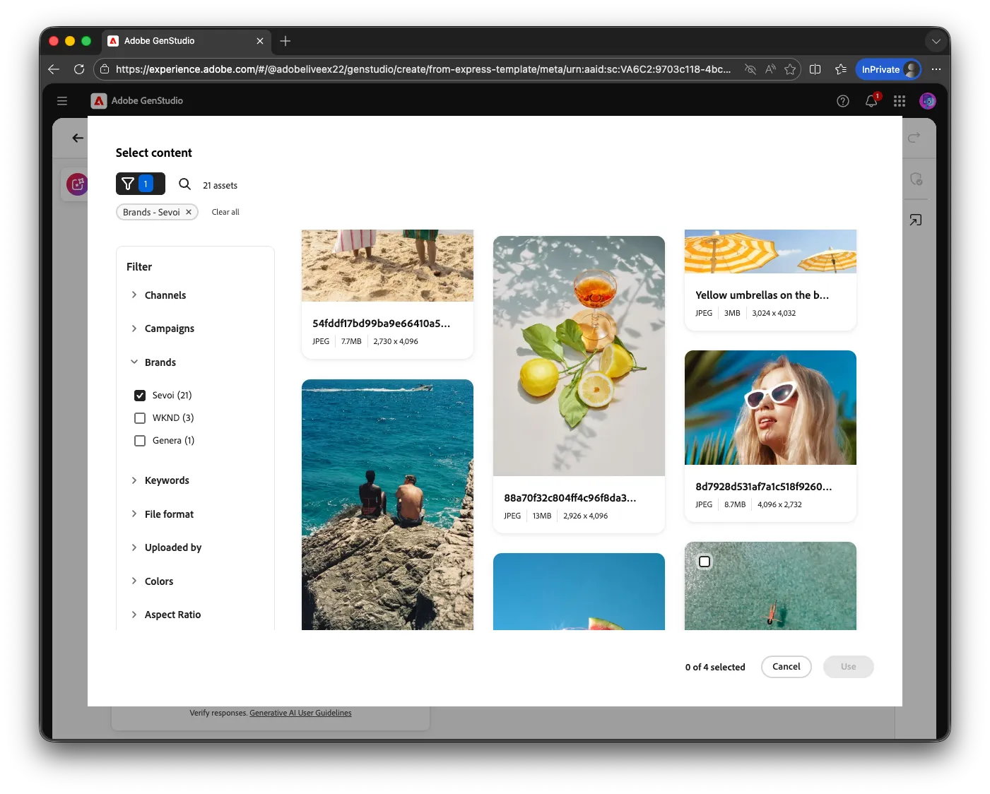
Task: Click Clear all filters
Action: pyautogui.click(x=225, y=212)
